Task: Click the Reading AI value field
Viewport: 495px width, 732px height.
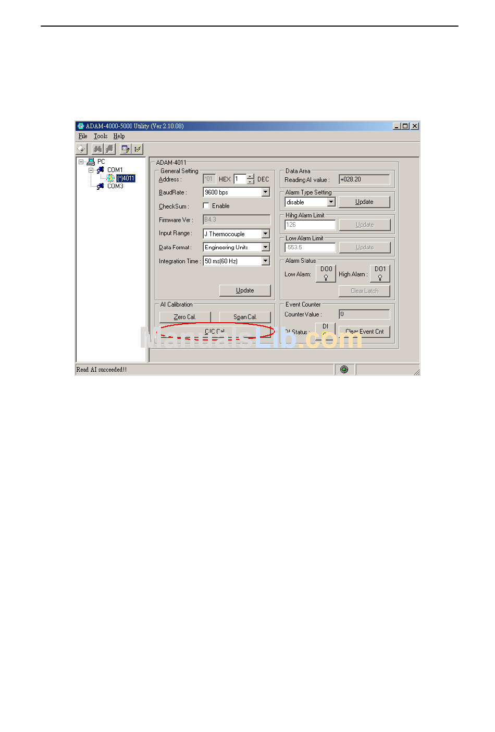Action: point(364,179)
